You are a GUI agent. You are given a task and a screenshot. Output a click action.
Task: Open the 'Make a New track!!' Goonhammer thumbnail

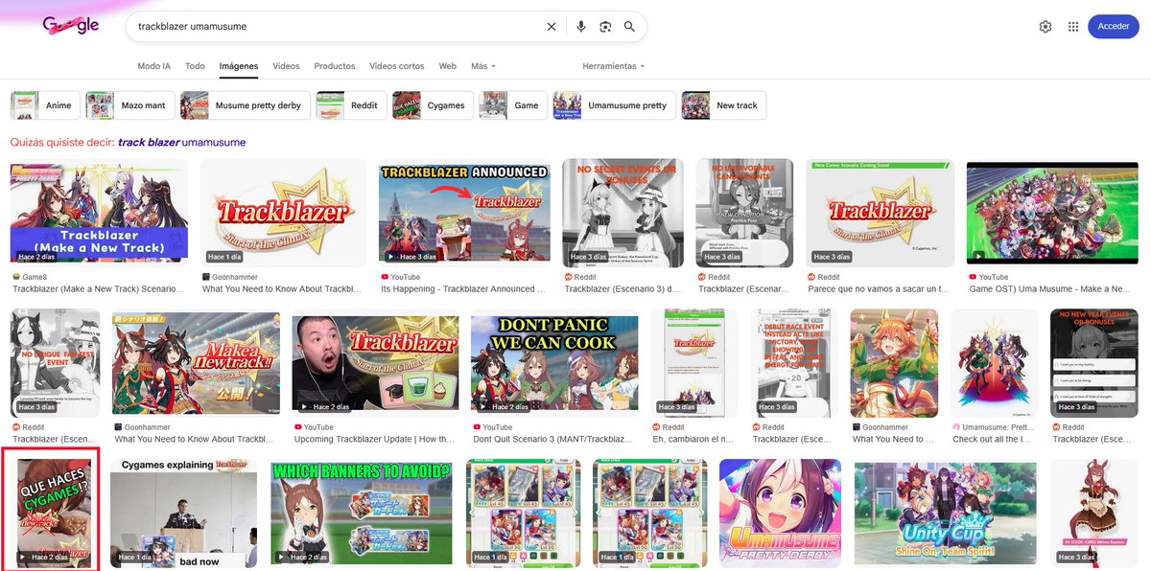[x=196, y=362]
